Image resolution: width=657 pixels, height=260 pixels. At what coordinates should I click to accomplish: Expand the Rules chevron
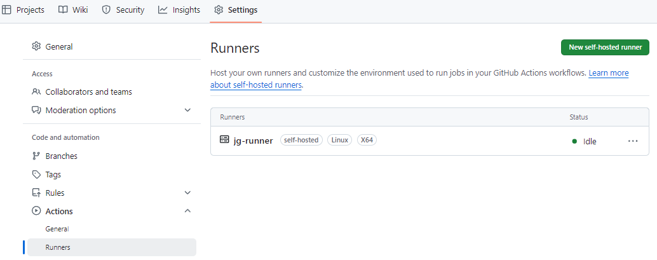click(x=187, y=193)
